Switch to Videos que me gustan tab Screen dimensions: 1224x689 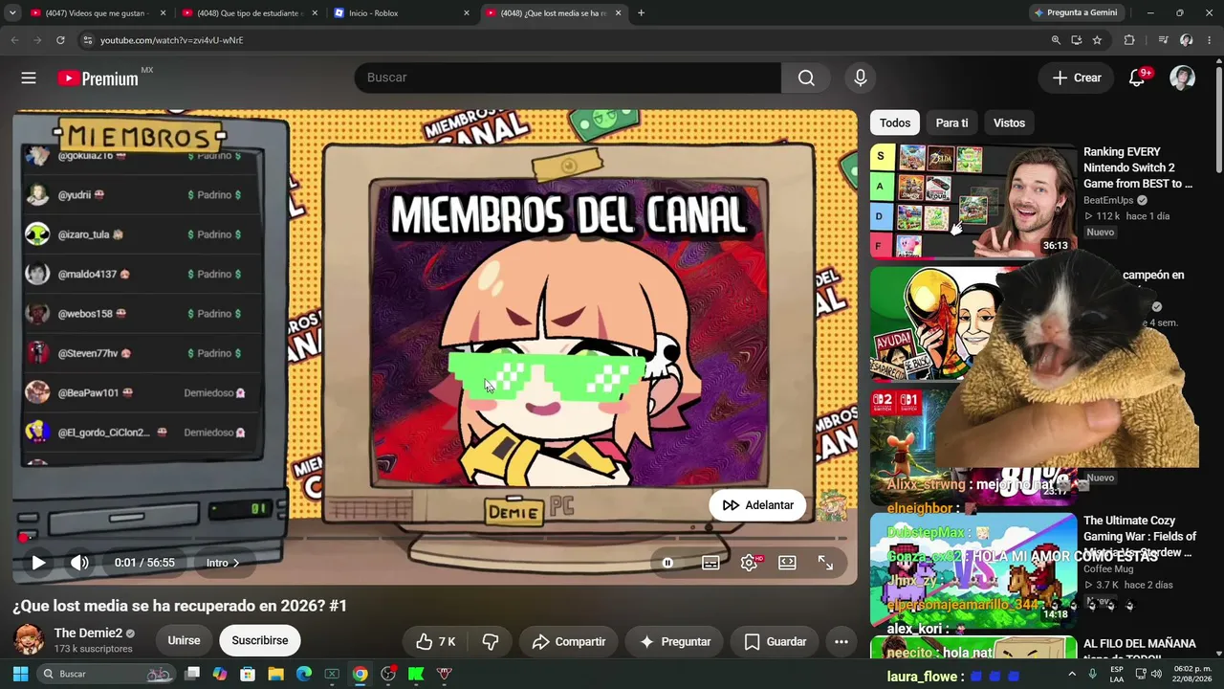(x=96, y=13)
